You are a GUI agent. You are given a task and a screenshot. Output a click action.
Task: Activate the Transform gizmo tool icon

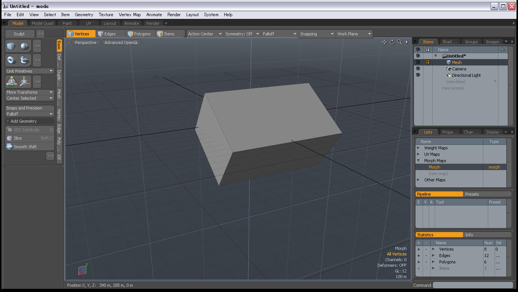point(12,81)
